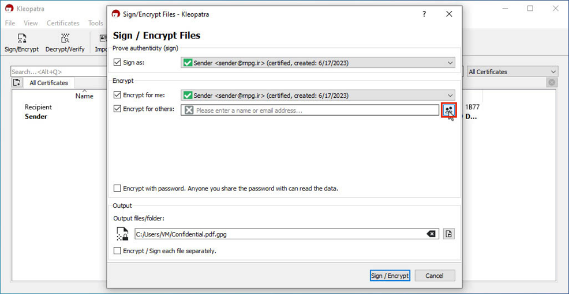The image size is (569, 294).
Task: Select the All Certificates tab
Action: (x=48, y=83)
